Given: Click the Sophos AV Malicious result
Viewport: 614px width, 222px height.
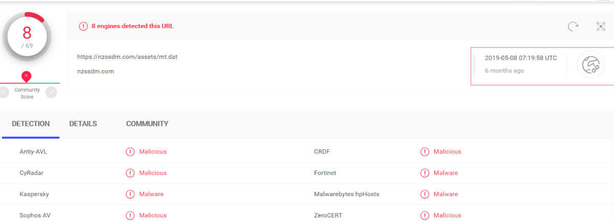Looking at the screenshot, I should pyautogui.click(x=152, y=215).
